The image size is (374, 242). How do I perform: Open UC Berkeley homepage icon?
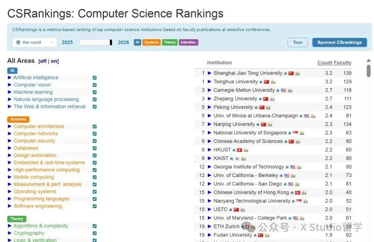[281, 176]
